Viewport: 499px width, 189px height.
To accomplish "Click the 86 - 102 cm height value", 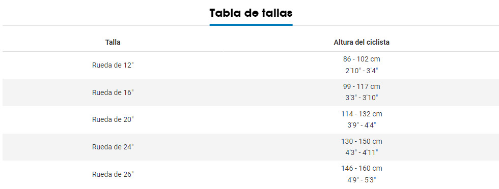I will [362, 59].
